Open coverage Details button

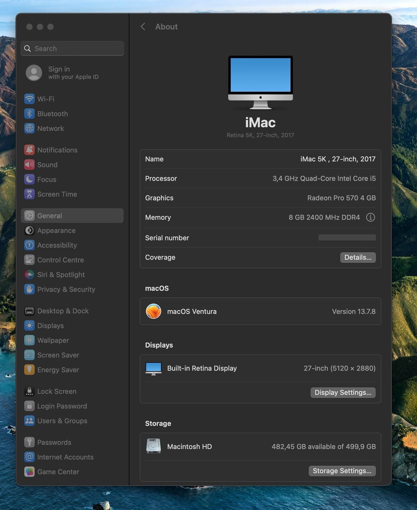tap(357, 258)
